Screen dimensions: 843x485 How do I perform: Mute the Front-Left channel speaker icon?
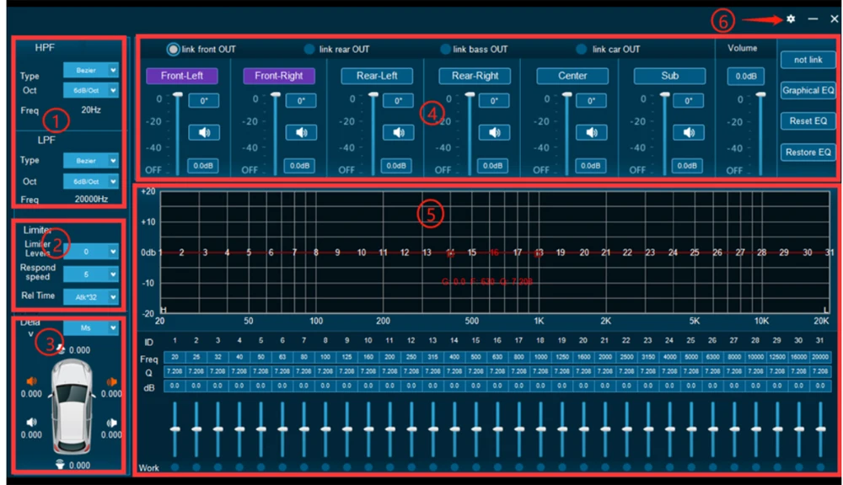pyautogui.click(x=204, y=132)
